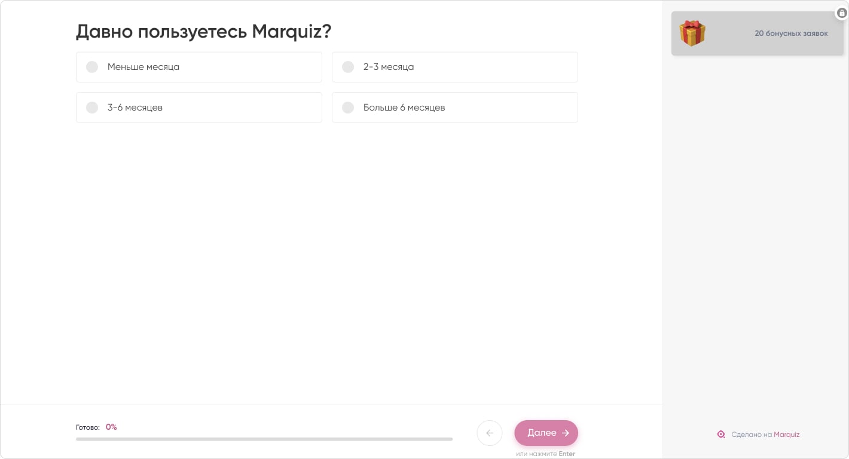Viewport: 849px width, 459px height.
Task: Click the 'Меньше месяца' answer label text
Action: click(143, 67)
